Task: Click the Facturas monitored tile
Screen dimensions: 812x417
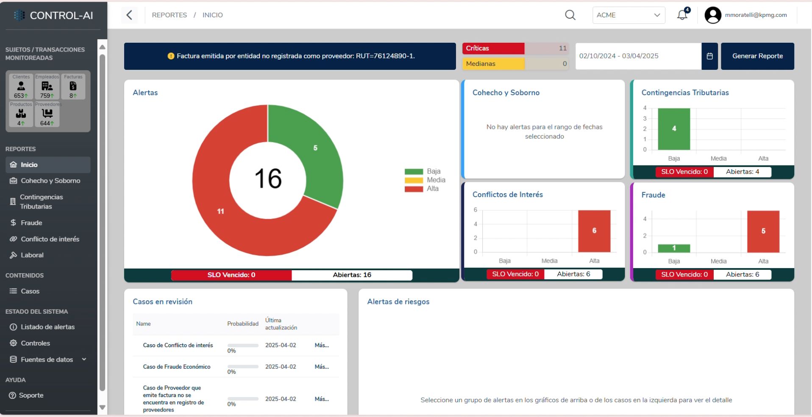Action: pos(73,87)
